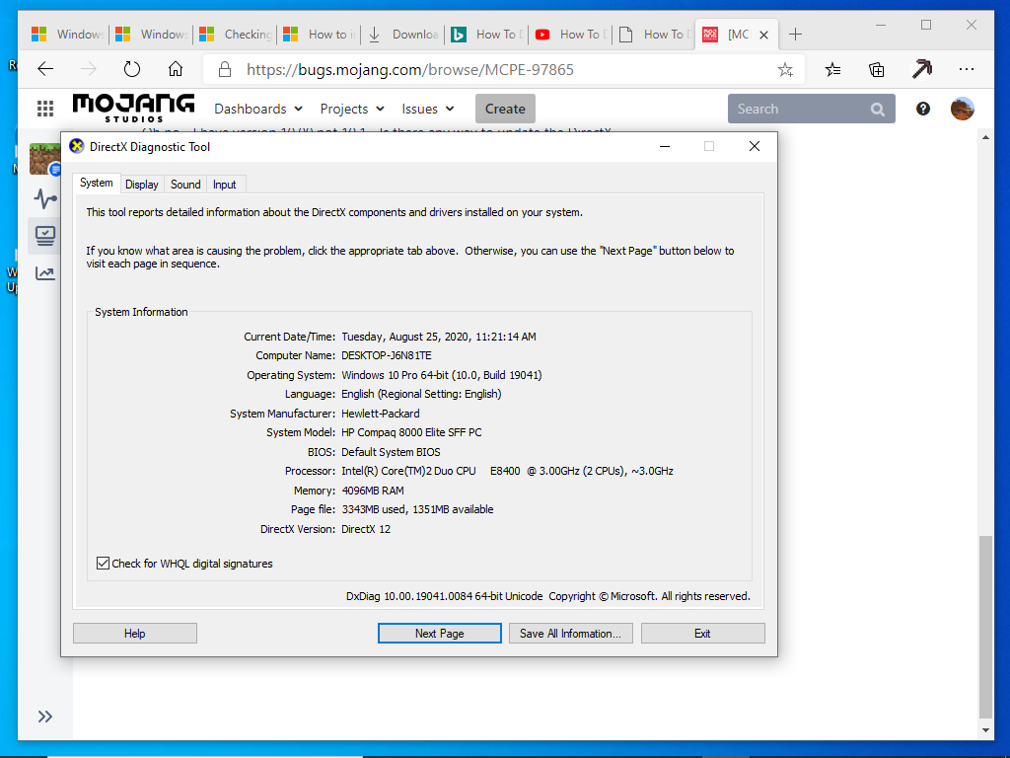The height and width of the screenshot is (758, 1010).
Task: Switch to the Sound tab in DxDiag
Action: click(185, 185)
